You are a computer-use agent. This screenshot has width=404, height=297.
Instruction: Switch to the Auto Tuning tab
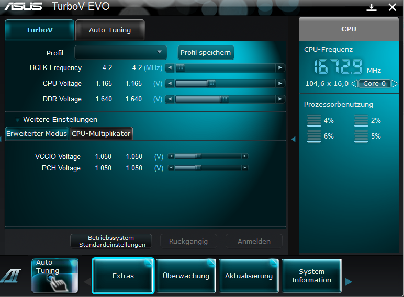point(110,30)
